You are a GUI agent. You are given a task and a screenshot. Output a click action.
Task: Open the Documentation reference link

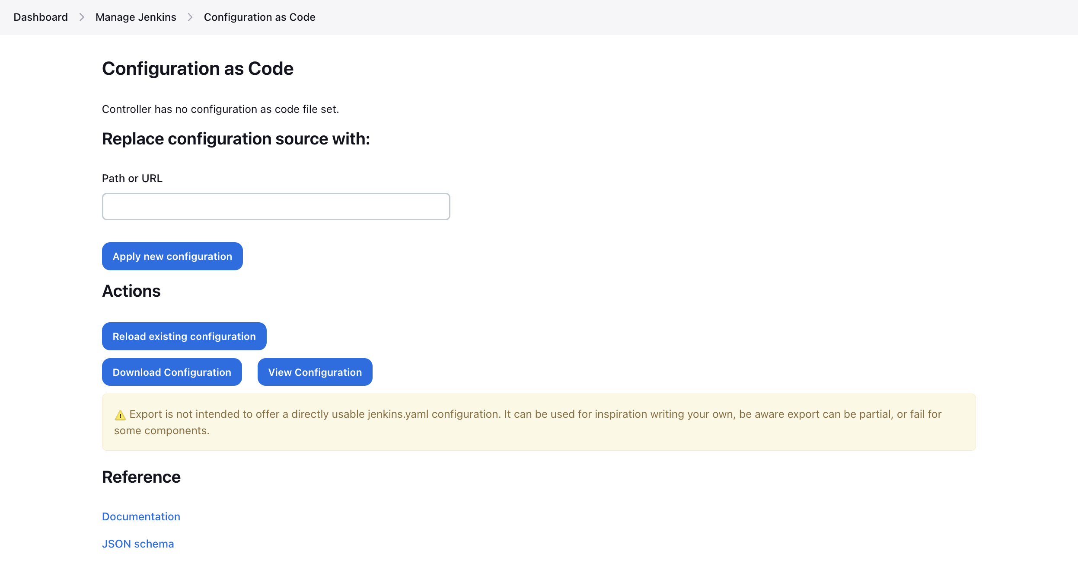pyautogui.click(x=141, y=516)
